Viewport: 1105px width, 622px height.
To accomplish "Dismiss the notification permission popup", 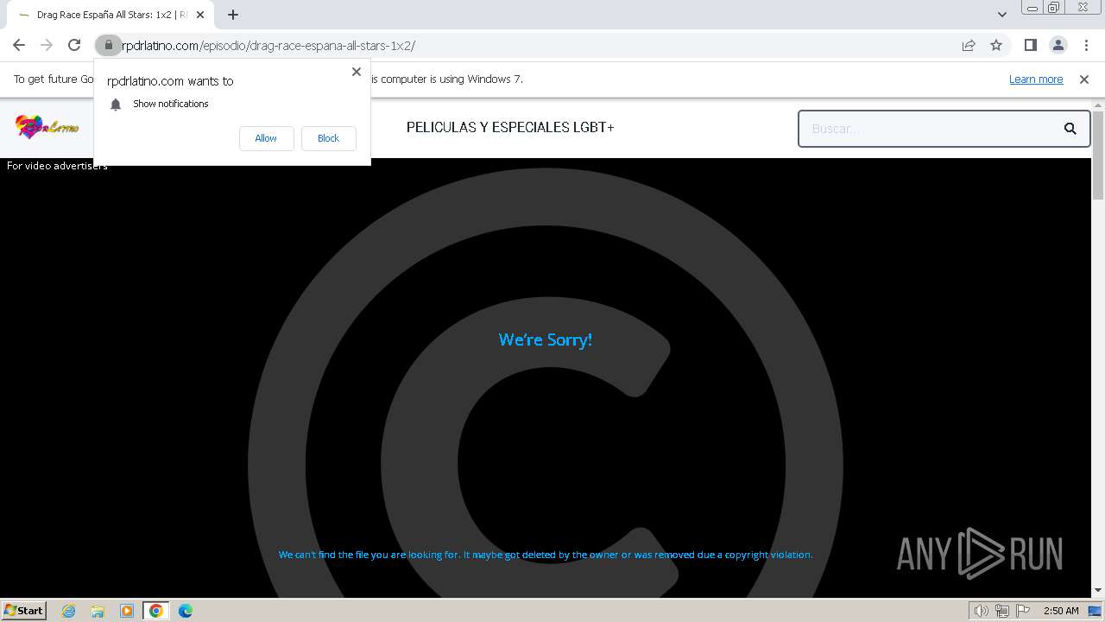I will (356, 72).
